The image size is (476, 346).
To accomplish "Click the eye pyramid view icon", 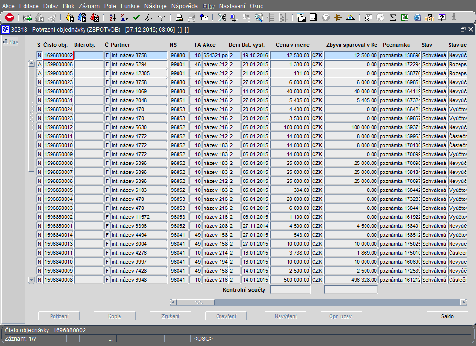I will click(350, 17).
